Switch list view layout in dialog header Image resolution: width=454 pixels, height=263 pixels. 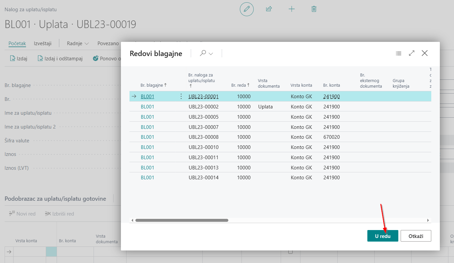399,53
